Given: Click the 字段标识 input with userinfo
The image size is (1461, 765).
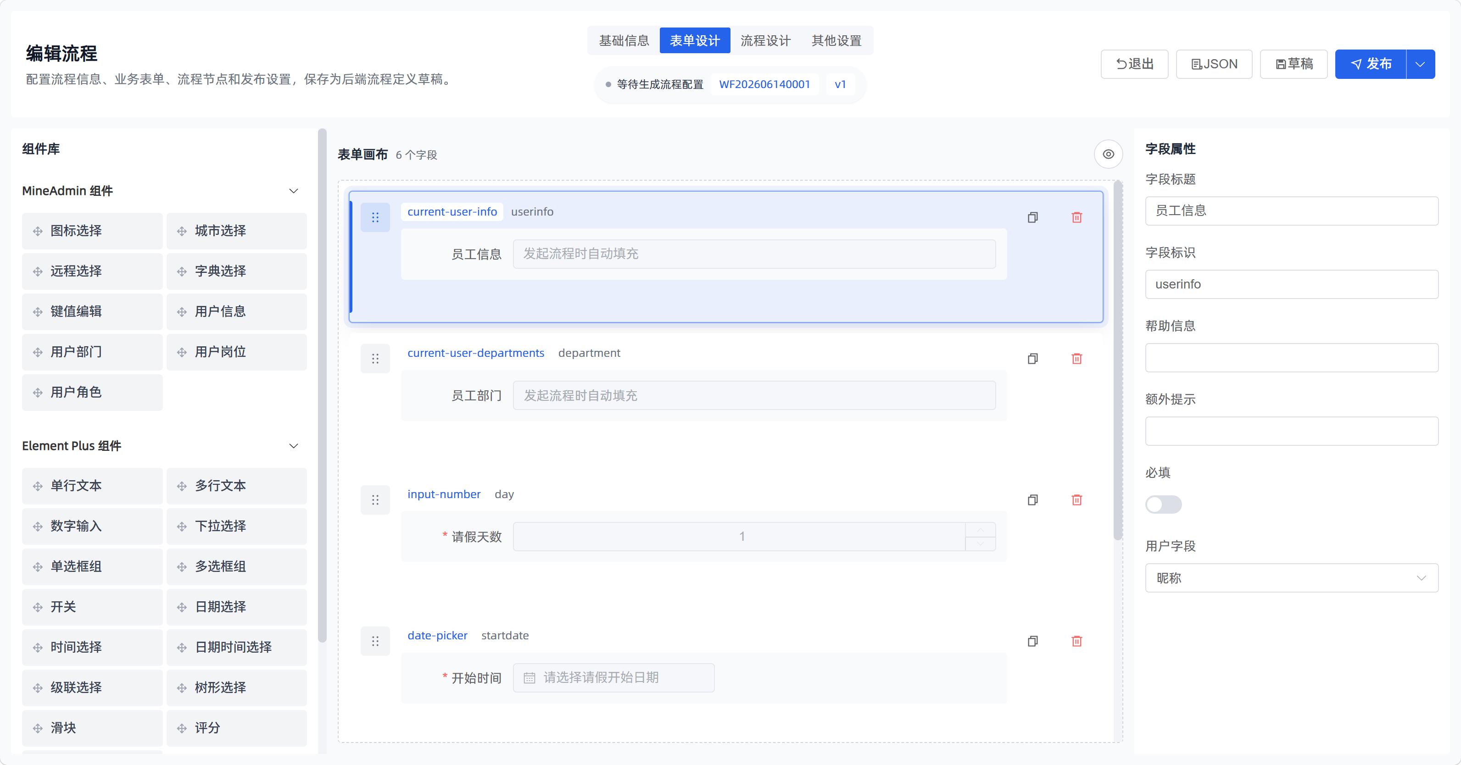Looking at the screenshot, I should click(1291, 284).
